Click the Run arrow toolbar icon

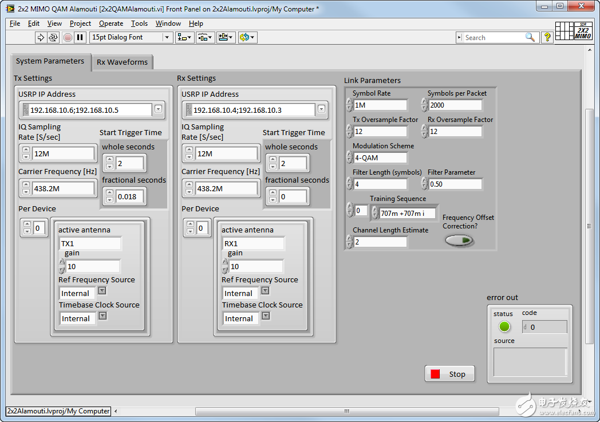41,37
